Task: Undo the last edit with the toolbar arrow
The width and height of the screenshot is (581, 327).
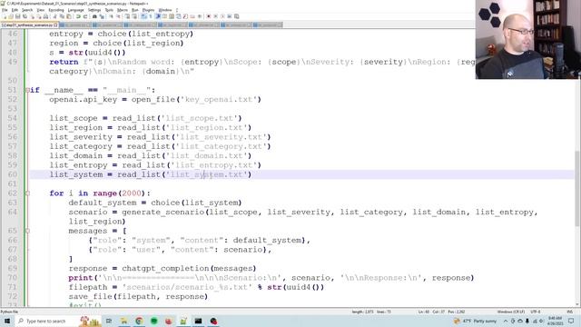Action: [78, 16]
